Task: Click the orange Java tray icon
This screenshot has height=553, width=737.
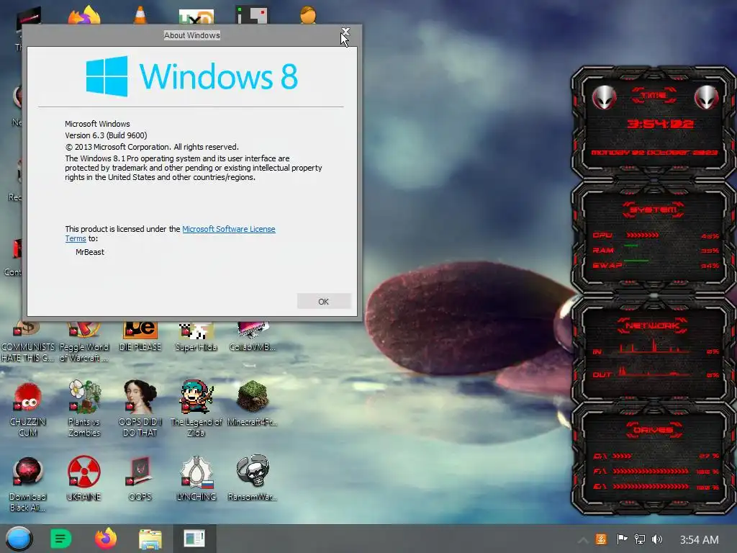Action: click(x=601, y=539)
